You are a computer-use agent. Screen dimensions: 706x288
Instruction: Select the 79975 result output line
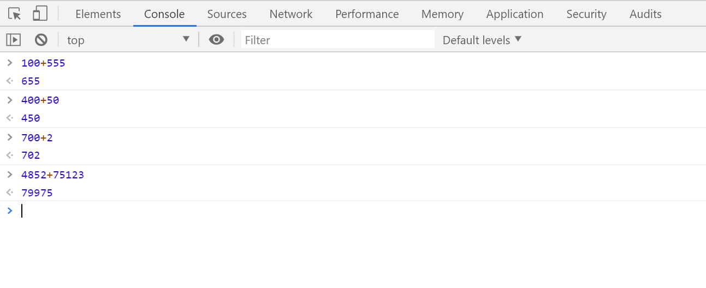[x=37, y=193]
